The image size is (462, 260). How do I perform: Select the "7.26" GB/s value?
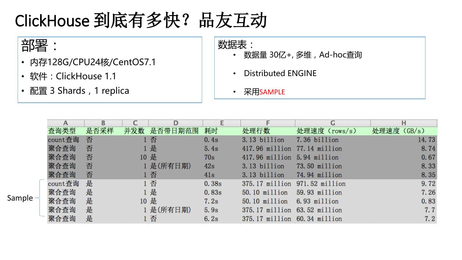[x=428, y=193]
